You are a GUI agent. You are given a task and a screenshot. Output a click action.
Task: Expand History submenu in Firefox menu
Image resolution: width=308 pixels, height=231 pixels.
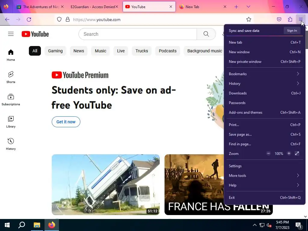pos(264,84)
